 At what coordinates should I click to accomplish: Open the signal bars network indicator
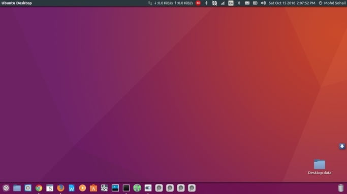(223, 3)
